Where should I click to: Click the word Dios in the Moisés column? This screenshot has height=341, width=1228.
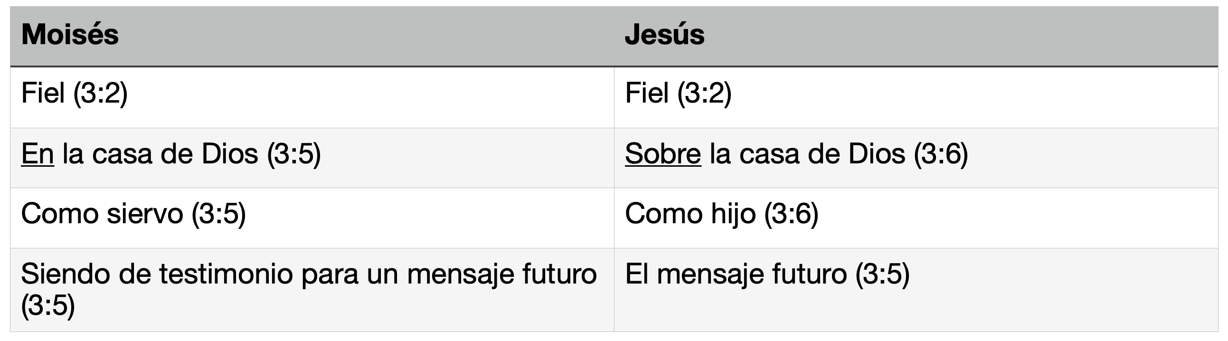pyautogui.click(x=230, y=154)
